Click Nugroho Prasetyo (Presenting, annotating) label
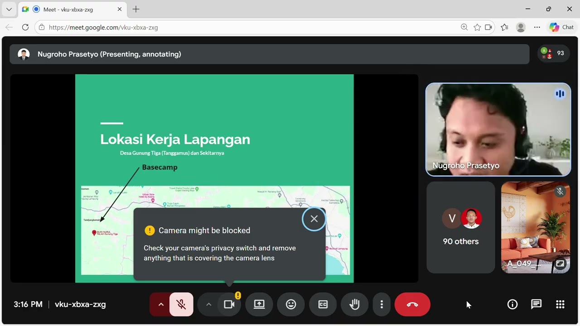580x326 pixels. (109, 54)
